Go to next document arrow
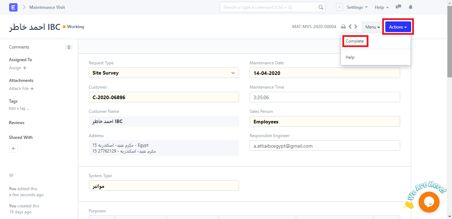This screenshot has width=452, height=219. coord(356,26)
